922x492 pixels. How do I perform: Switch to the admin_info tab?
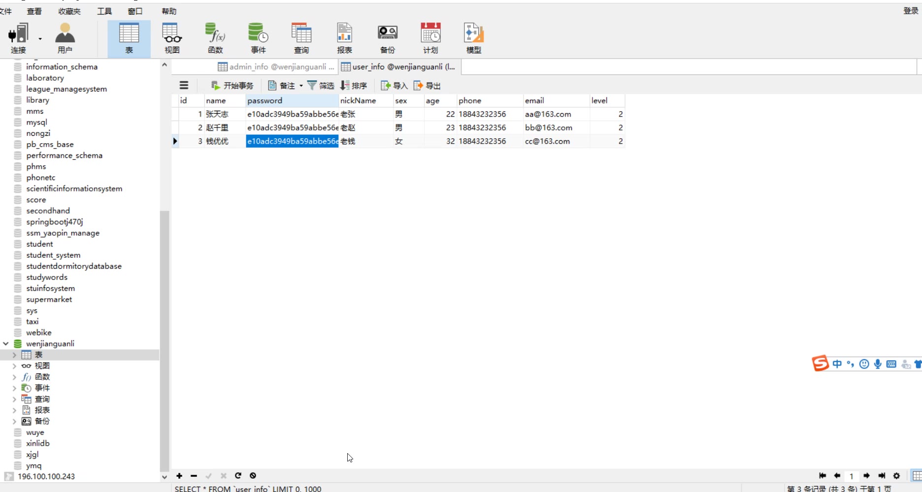point(276,67)
